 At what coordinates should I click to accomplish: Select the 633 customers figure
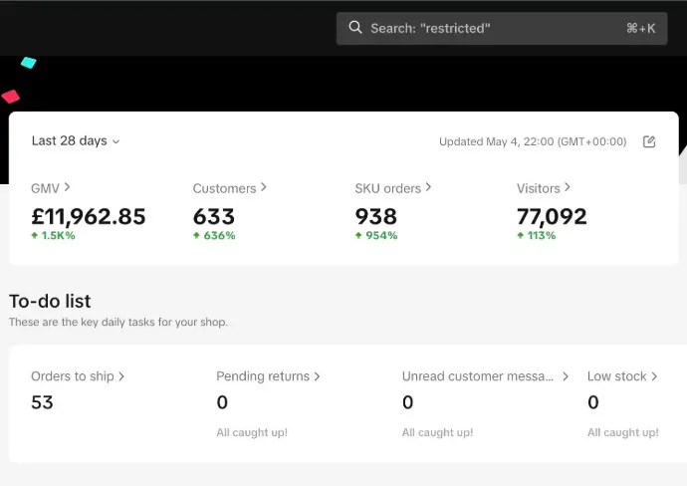214,216
